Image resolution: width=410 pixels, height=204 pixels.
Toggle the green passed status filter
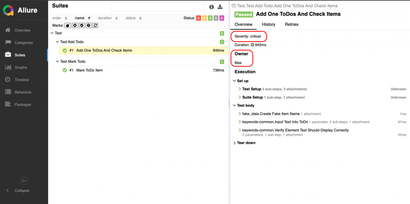pyautogui.click(x=210, y=18)
